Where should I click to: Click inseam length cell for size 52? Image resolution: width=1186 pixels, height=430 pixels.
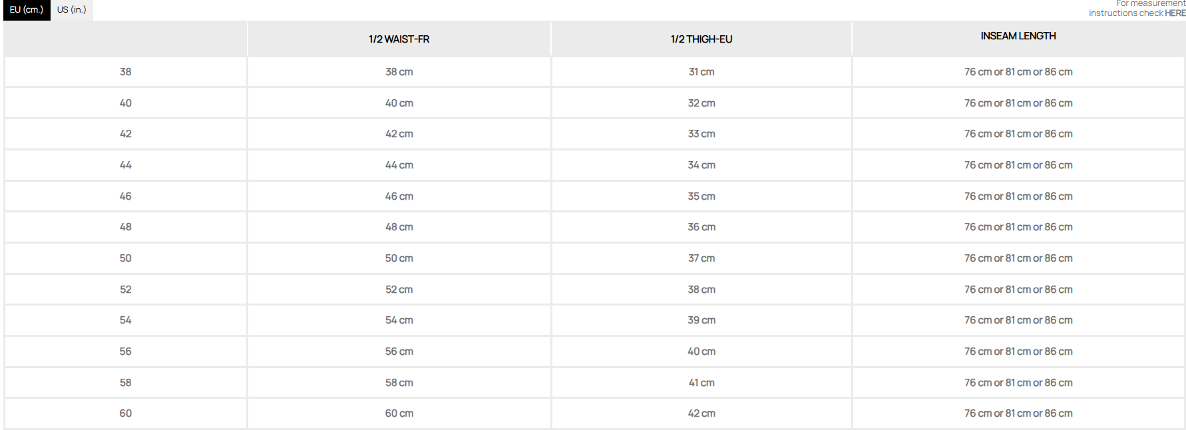coord(1018,290)
